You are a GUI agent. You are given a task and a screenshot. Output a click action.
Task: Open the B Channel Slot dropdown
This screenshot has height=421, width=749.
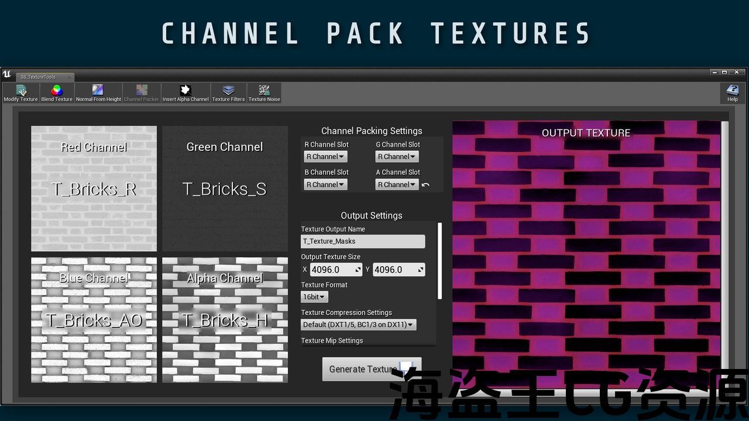tap(325, 185)
